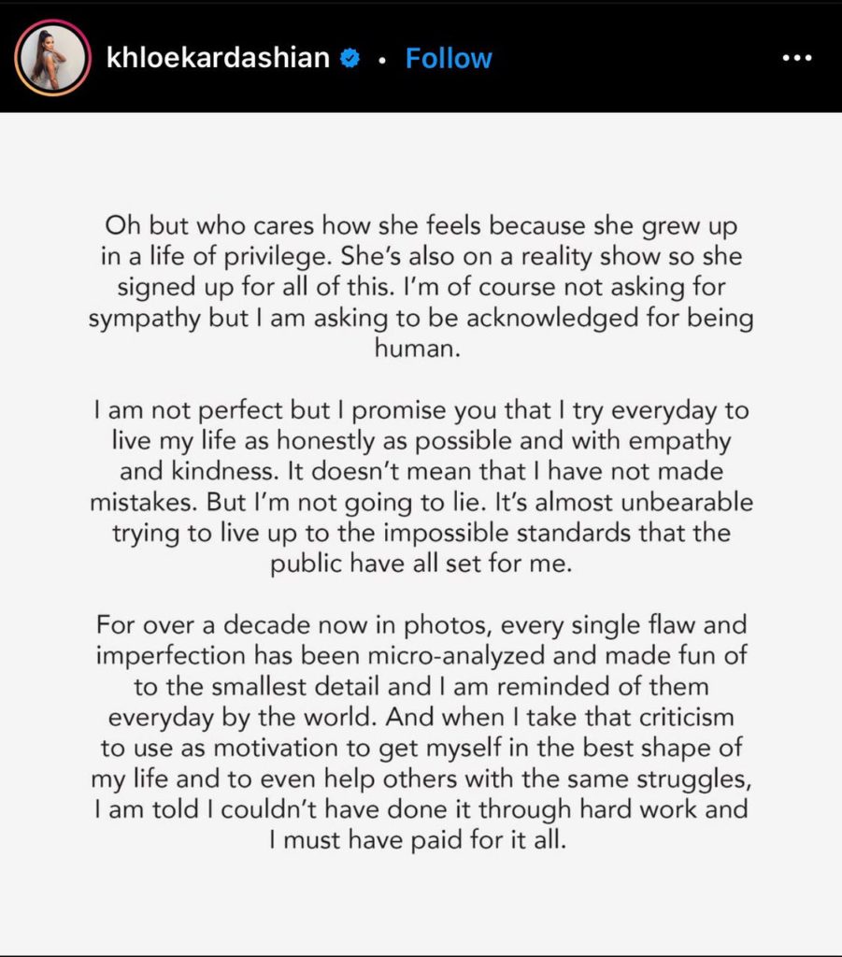
Task: Click the line 'public have all set for me.'
Action: pyautogui.click(x=421, y=563)
